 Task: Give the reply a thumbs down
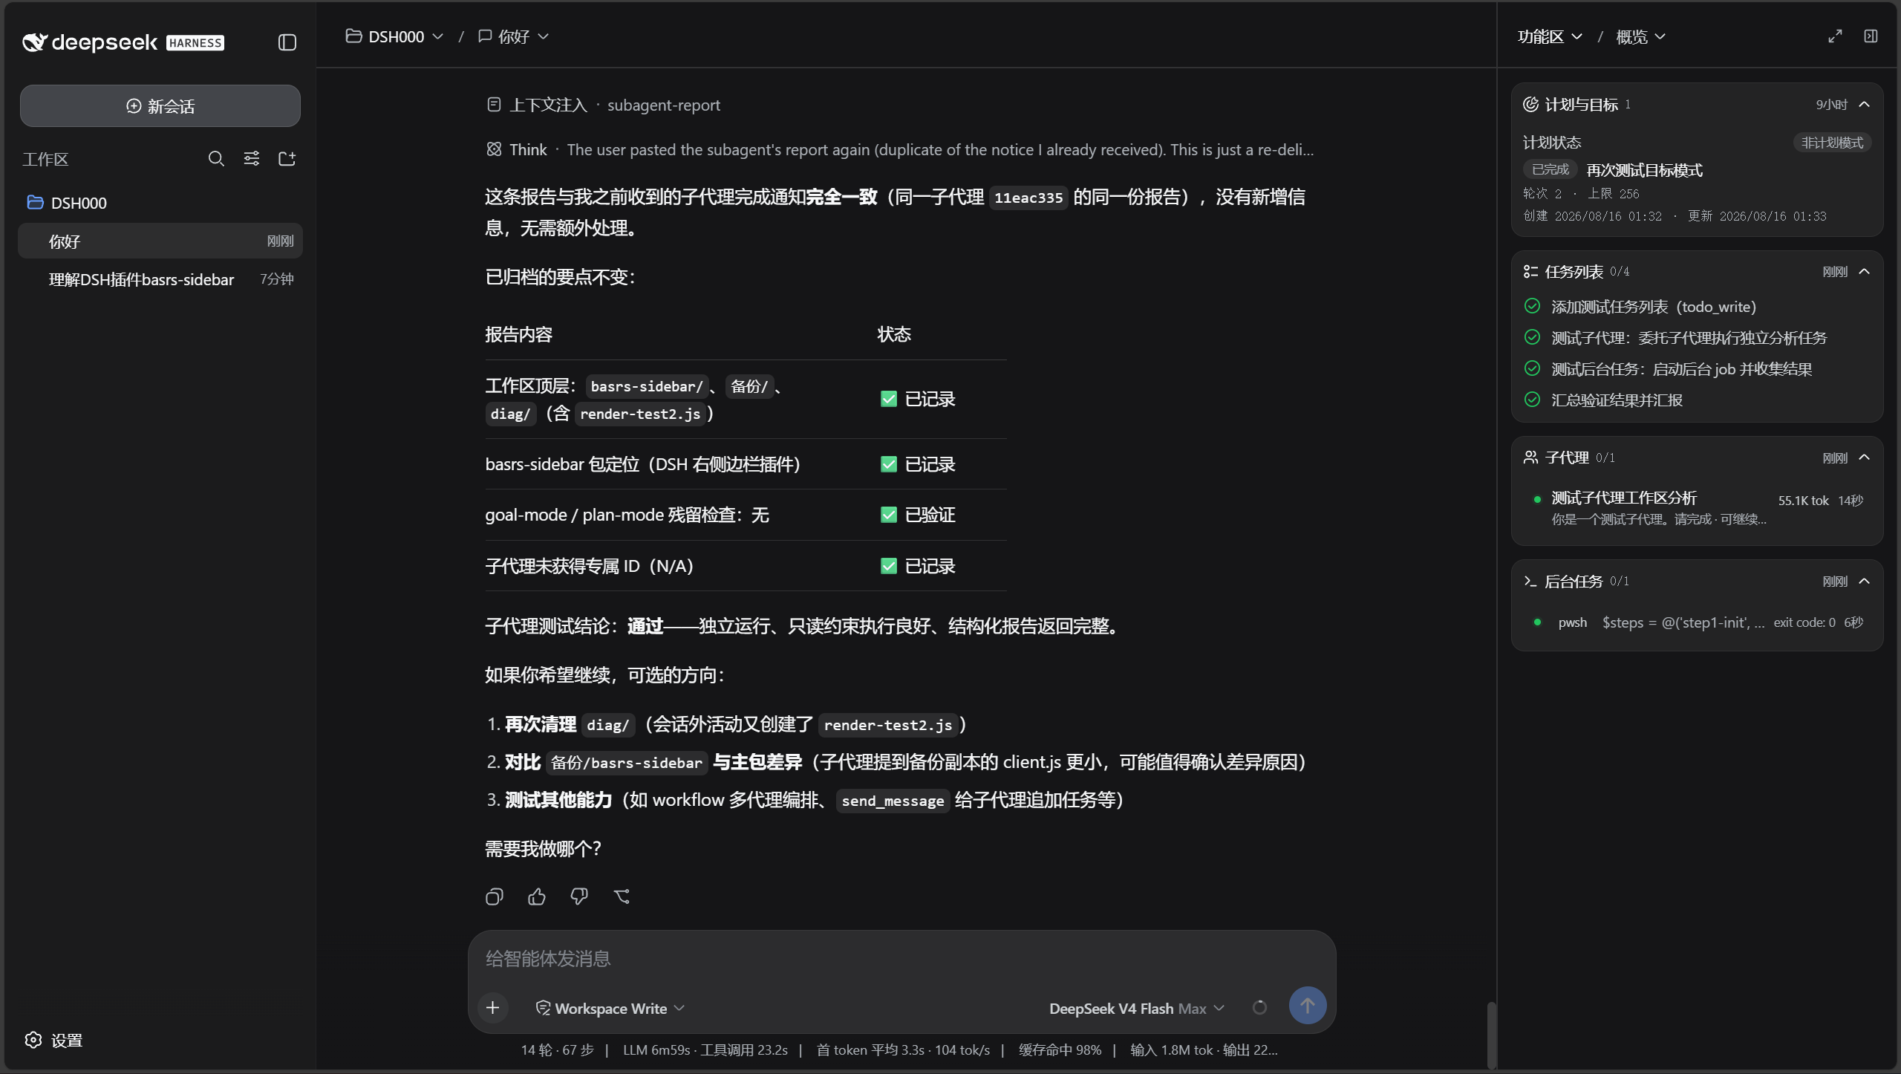click(x=579, y=897)
